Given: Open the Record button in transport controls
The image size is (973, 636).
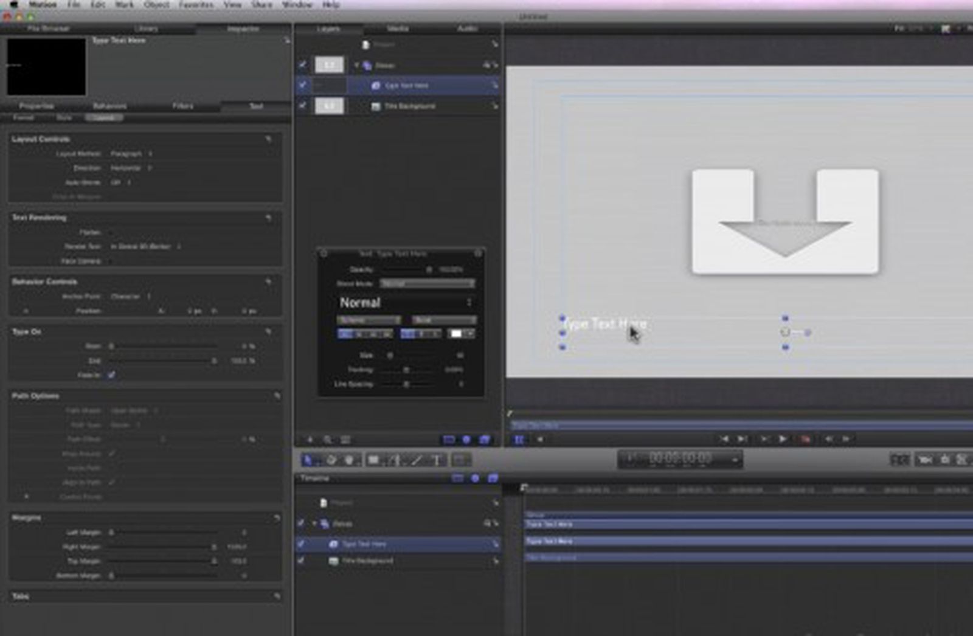Looking at the screenshot, I should click(805, 438).
